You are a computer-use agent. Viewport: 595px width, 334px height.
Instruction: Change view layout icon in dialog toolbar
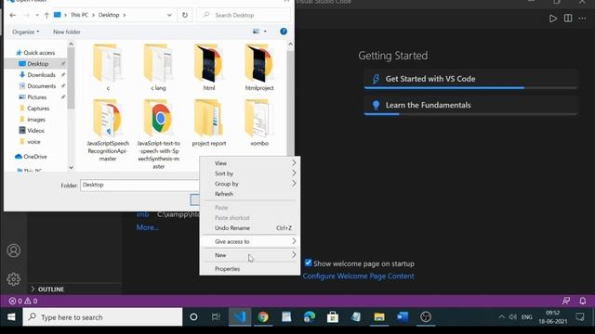pos(257,32)
